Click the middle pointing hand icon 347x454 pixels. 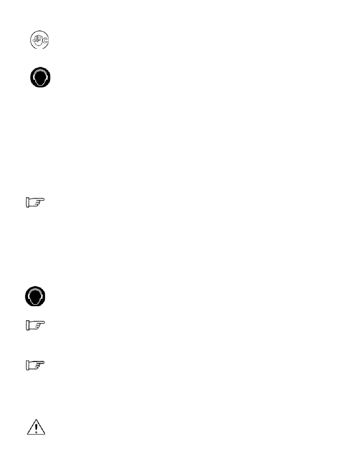click(x=35, y=325)
